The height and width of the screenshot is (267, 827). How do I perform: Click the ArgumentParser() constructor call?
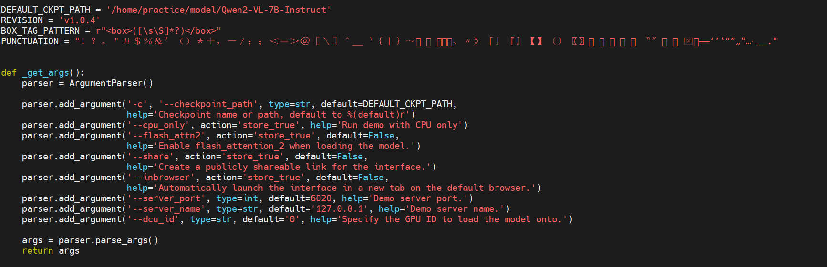(111, 83)
